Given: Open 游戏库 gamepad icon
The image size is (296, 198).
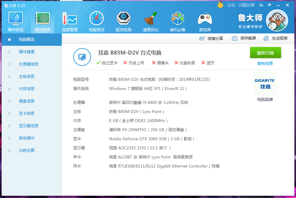Looking at the screenshot, I should coord(205,22).
